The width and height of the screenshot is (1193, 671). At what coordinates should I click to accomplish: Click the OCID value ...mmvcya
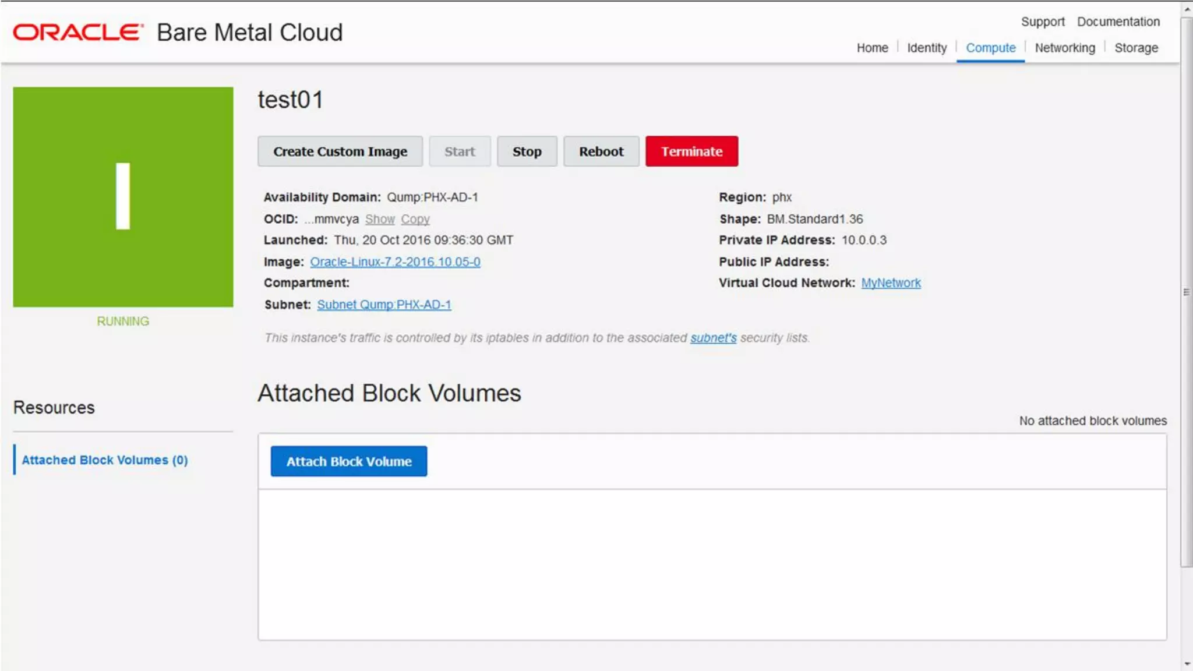click(x=331, y=219)
